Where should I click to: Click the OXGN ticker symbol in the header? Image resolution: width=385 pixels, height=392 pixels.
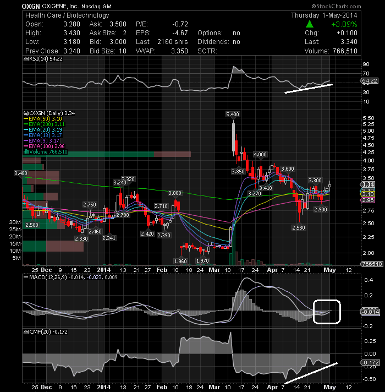coord(31,7)
